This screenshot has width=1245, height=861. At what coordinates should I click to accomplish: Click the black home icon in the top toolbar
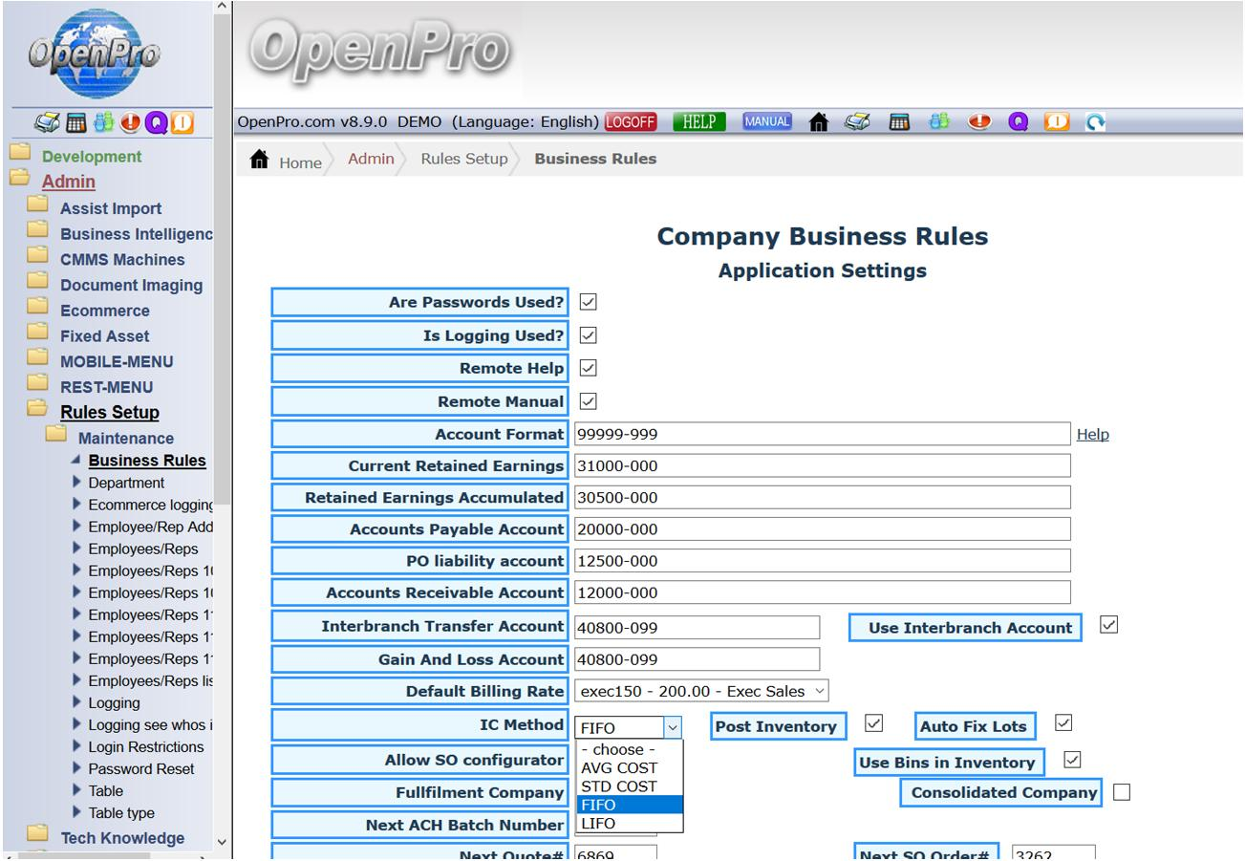pyautogui.click(x=819, y=122)
